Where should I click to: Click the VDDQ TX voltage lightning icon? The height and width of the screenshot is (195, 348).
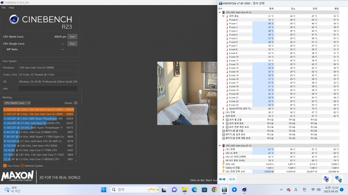pyautogui.click(x=223, y=168)
